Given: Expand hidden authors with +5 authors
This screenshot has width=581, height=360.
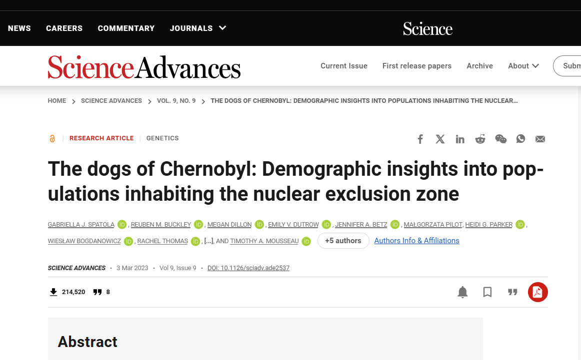Looking at the screenshot, I should [x=343, y=241].
